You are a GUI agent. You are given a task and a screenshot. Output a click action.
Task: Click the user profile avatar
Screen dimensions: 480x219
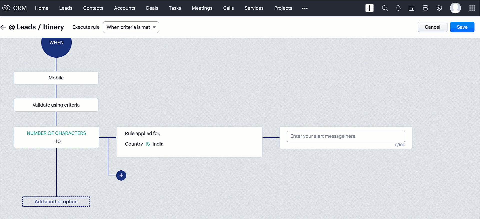[455, 8]
